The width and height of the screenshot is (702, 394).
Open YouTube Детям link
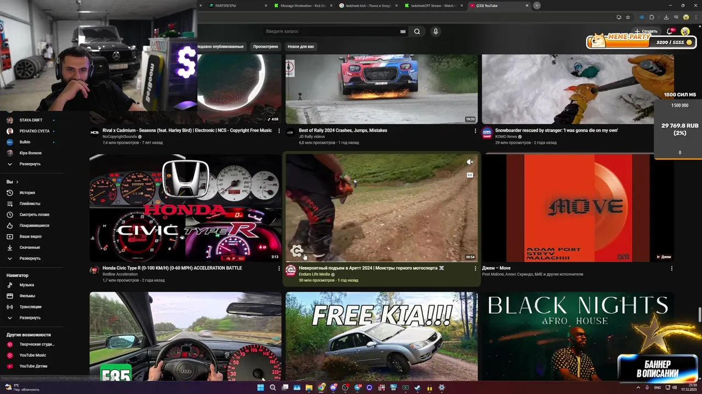tap(33, 366)
